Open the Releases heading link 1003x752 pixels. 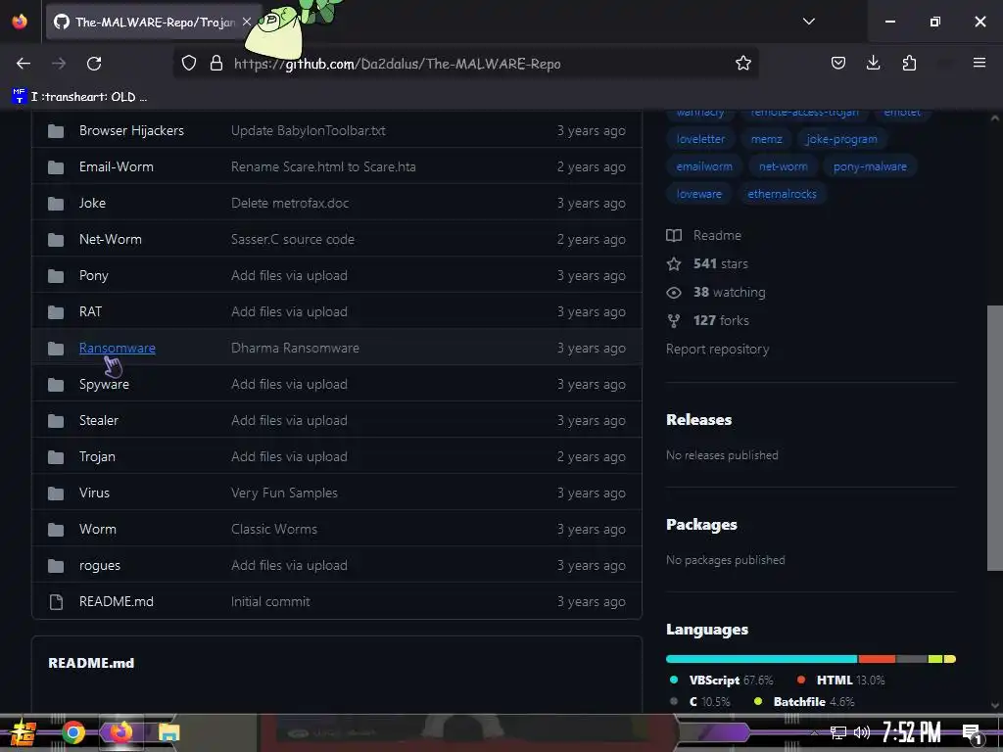pyautogui.click(x=698, y=419)
